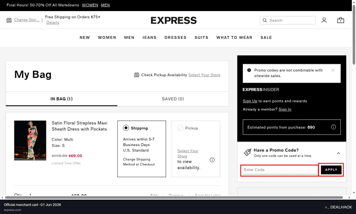Click the Change Shipping Method at Checkout text
Viewport: 356px width, 214px height.
[x=139, y=162]
